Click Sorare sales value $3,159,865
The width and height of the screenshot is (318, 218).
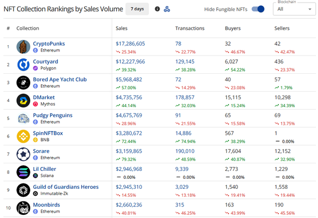click(x=129, y=151)
